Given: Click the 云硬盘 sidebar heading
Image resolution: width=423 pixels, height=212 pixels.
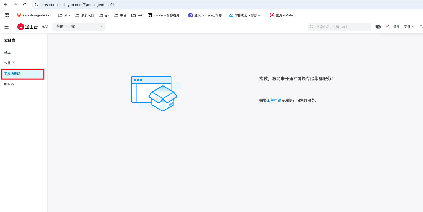Looking at the screenshot, I should click(10, 40).
